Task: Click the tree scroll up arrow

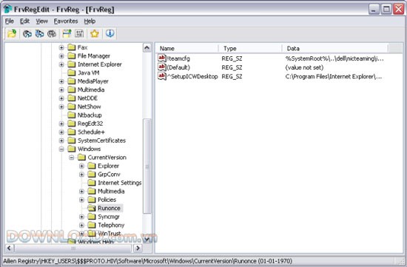Action: click(147, 48)
